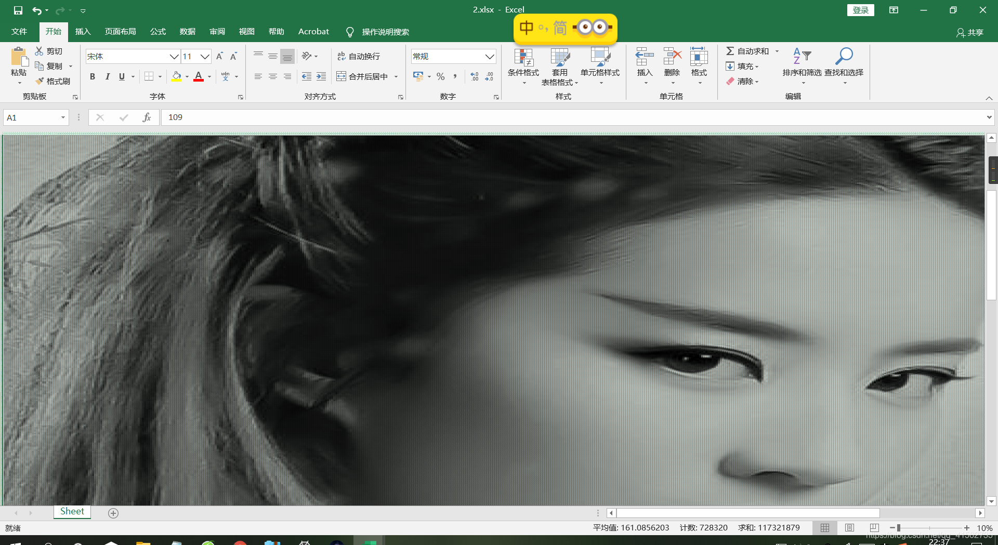
Task: Add a new sheet with plus icon
Action: pyautogui.click(x=113, y=513)
